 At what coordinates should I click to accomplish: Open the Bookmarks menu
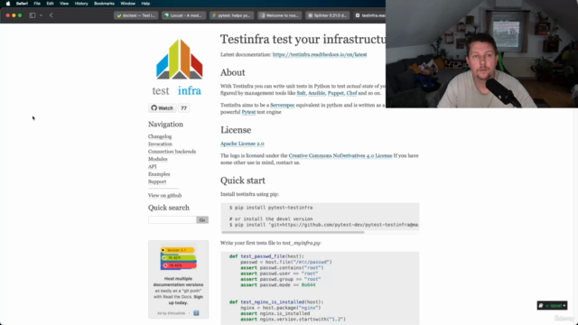(x=105, y=4)
